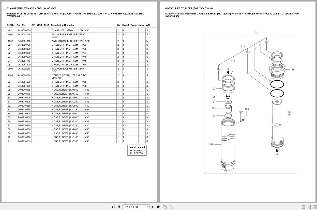Click part number 9403910235
317x210 pixels.
(24, 126)
